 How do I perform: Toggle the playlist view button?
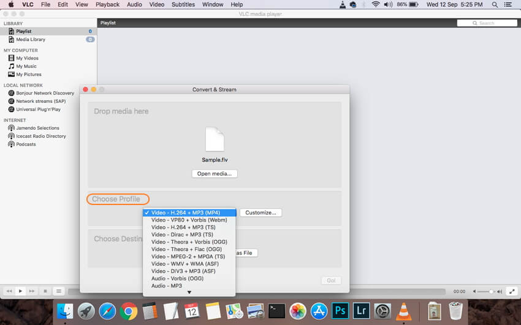(x=58, y=291)
